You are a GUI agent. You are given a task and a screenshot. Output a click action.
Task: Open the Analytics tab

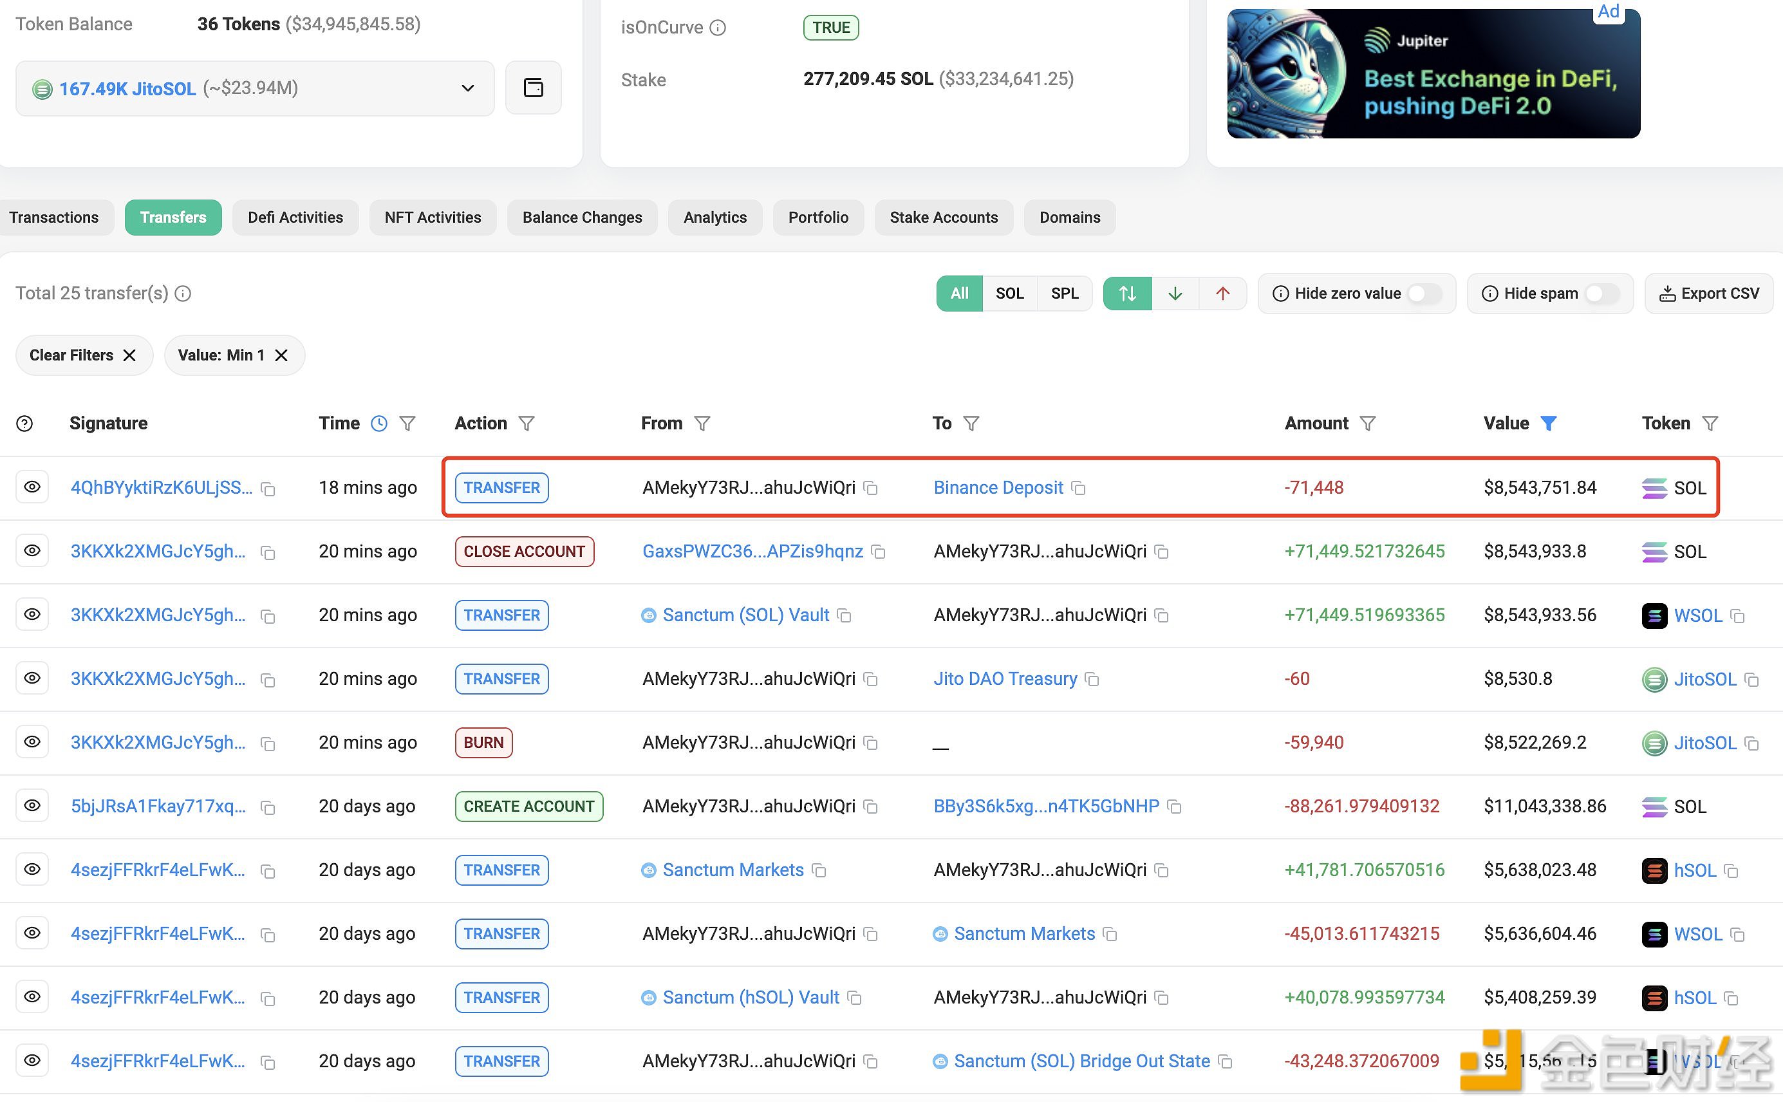tap(714, 218)
